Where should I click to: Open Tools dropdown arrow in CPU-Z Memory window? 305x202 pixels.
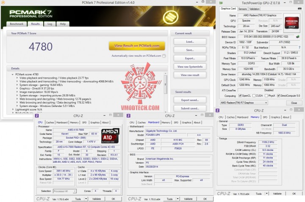[x=267, y=194]
